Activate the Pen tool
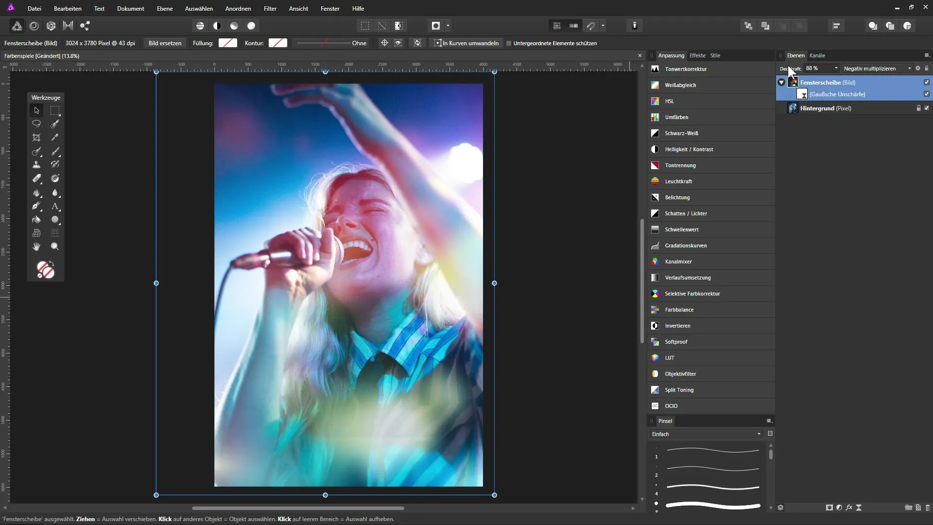 (36, 206)
